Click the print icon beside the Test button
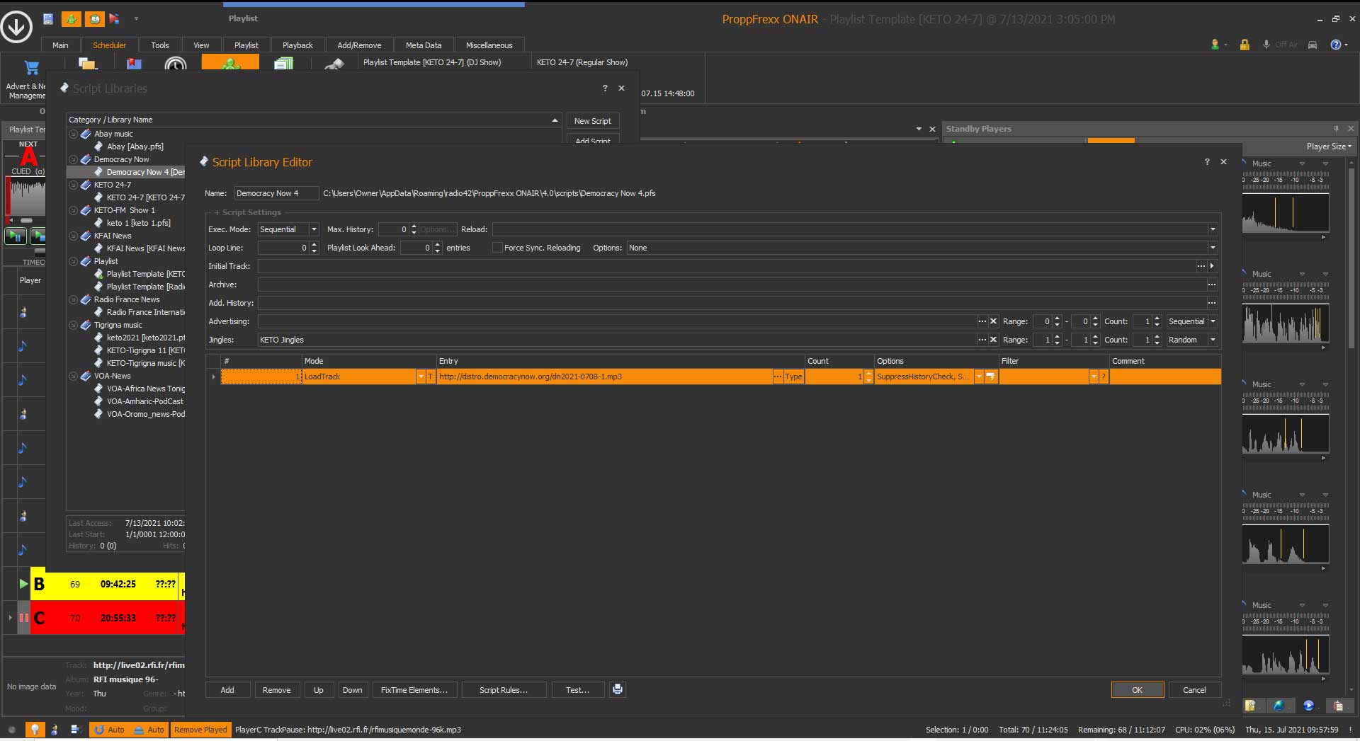This screenshot has height=741, width=1360. pyautogui.click(x=618, y=689)
